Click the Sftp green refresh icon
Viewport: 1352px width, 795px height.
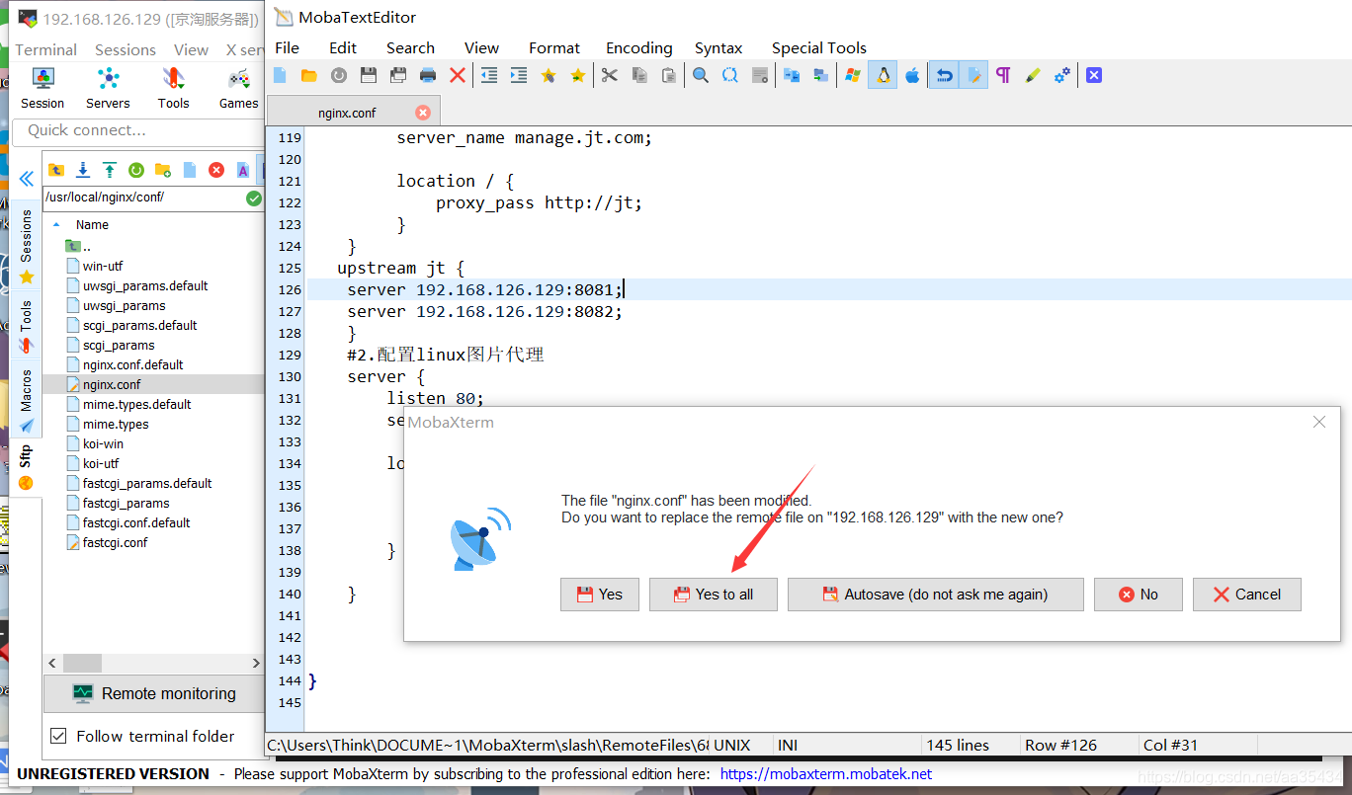click(136, 170)
